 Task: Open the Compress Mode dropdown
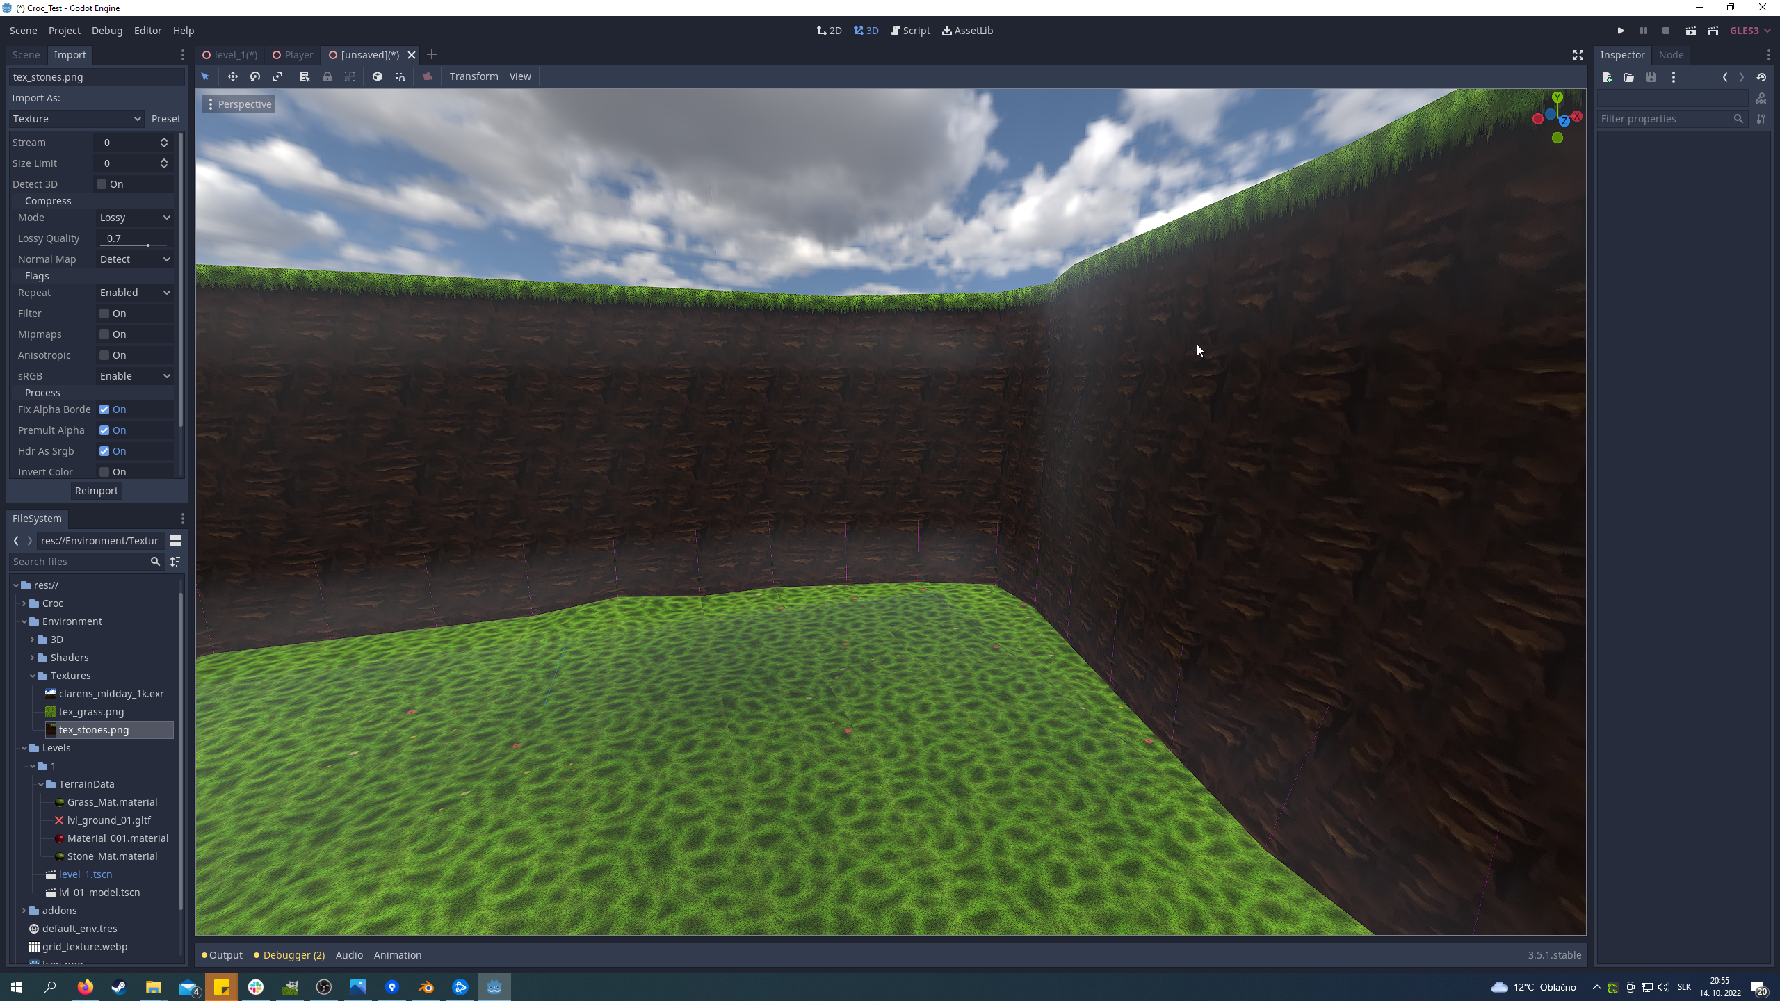click(x=135, y=218)
